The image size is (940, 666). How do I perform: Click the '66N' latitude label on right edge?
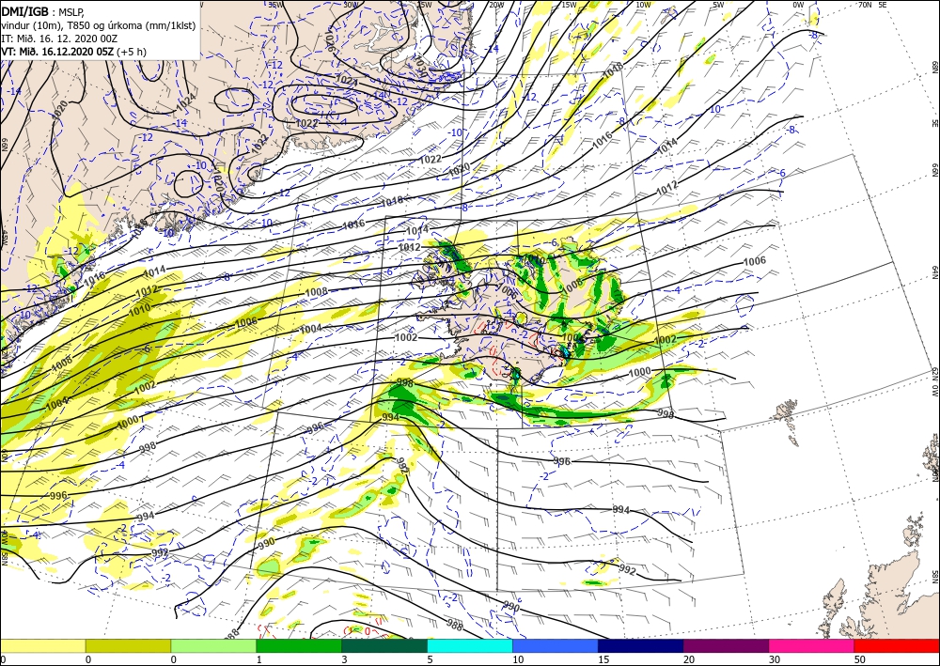click(x=934, y=170)
